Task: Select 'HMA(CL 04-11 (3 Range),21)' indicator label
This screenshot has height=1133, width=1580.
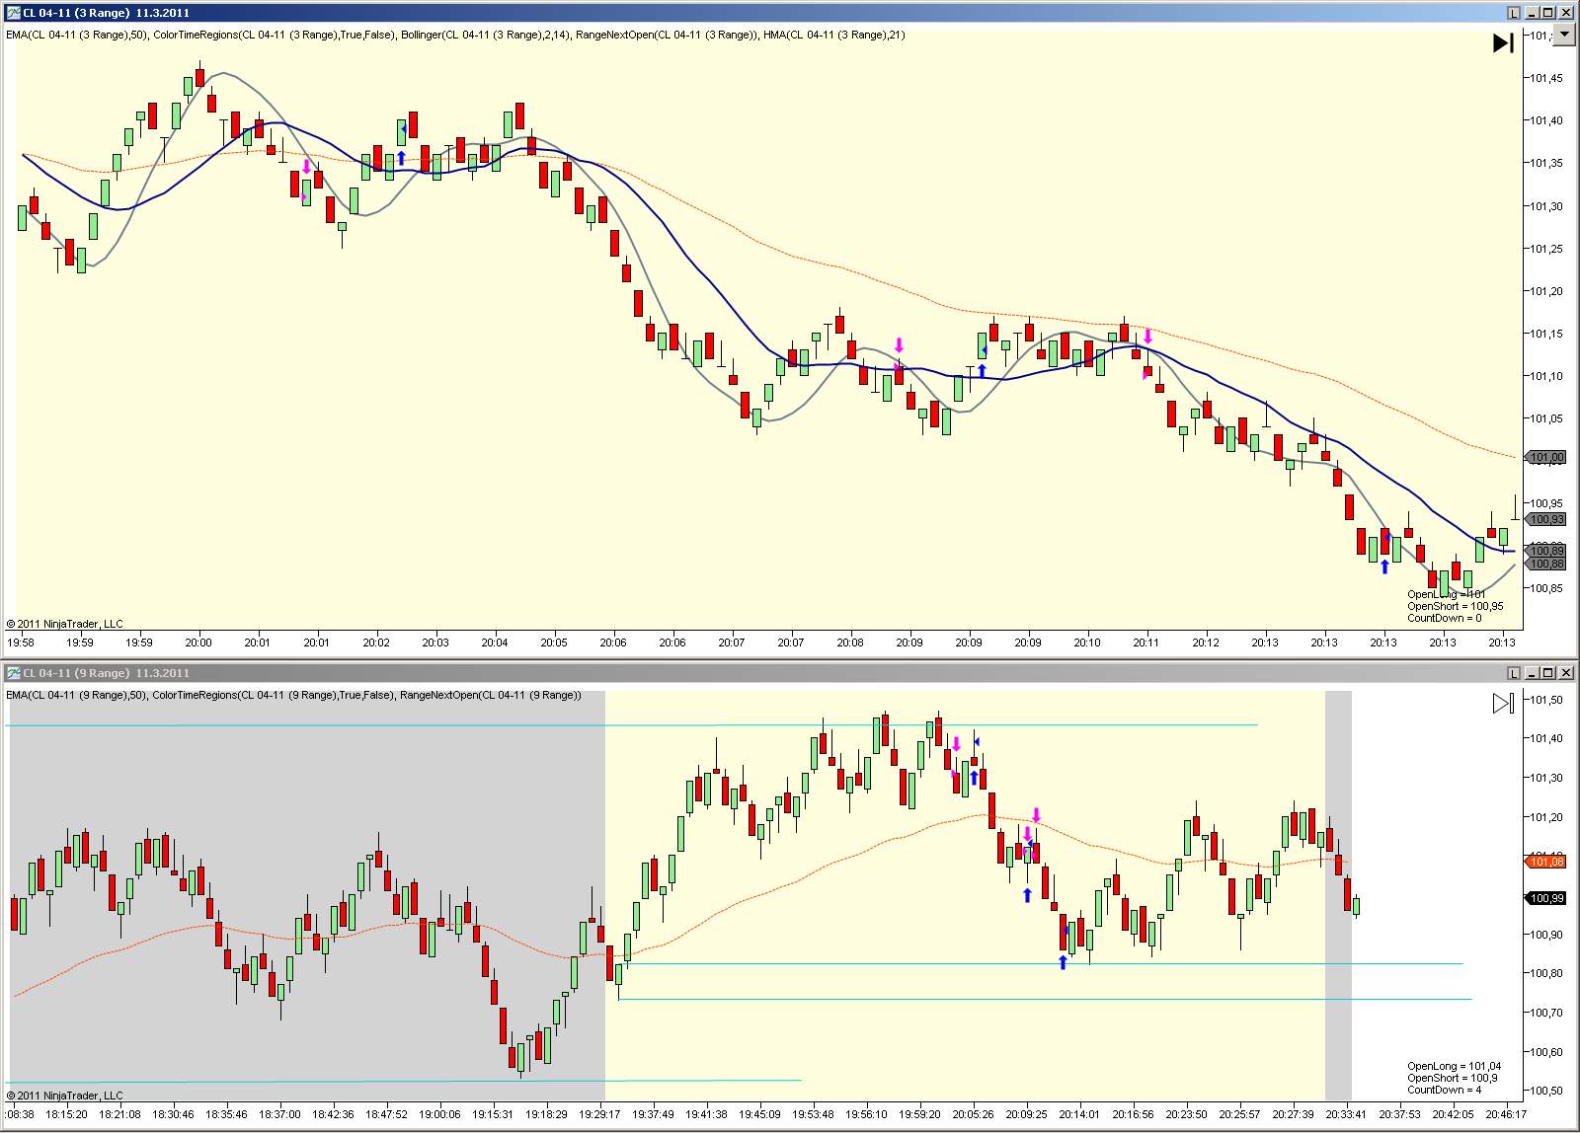Action: click(x=834, y=35)
